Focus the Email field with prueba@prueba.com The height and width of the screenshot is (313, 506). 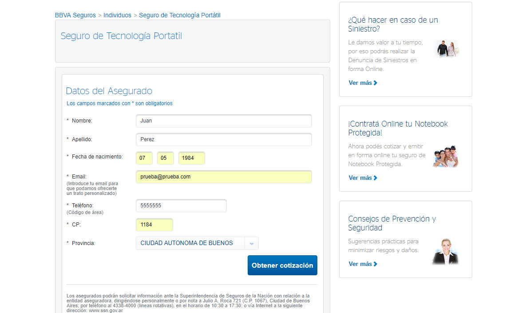[x=224, y=177]
